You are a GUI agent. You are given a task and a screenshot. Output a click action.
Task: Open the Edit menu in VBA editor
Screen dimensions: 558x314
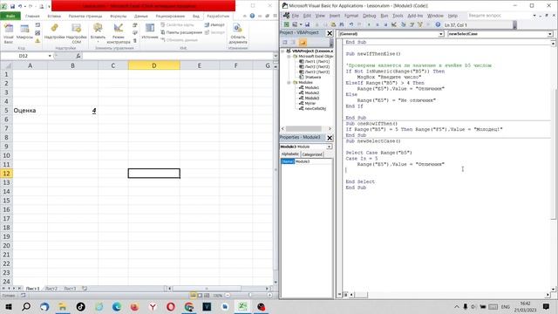(307, 16)
